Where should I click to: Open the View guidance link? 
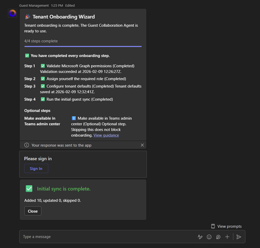pos(106,135)
